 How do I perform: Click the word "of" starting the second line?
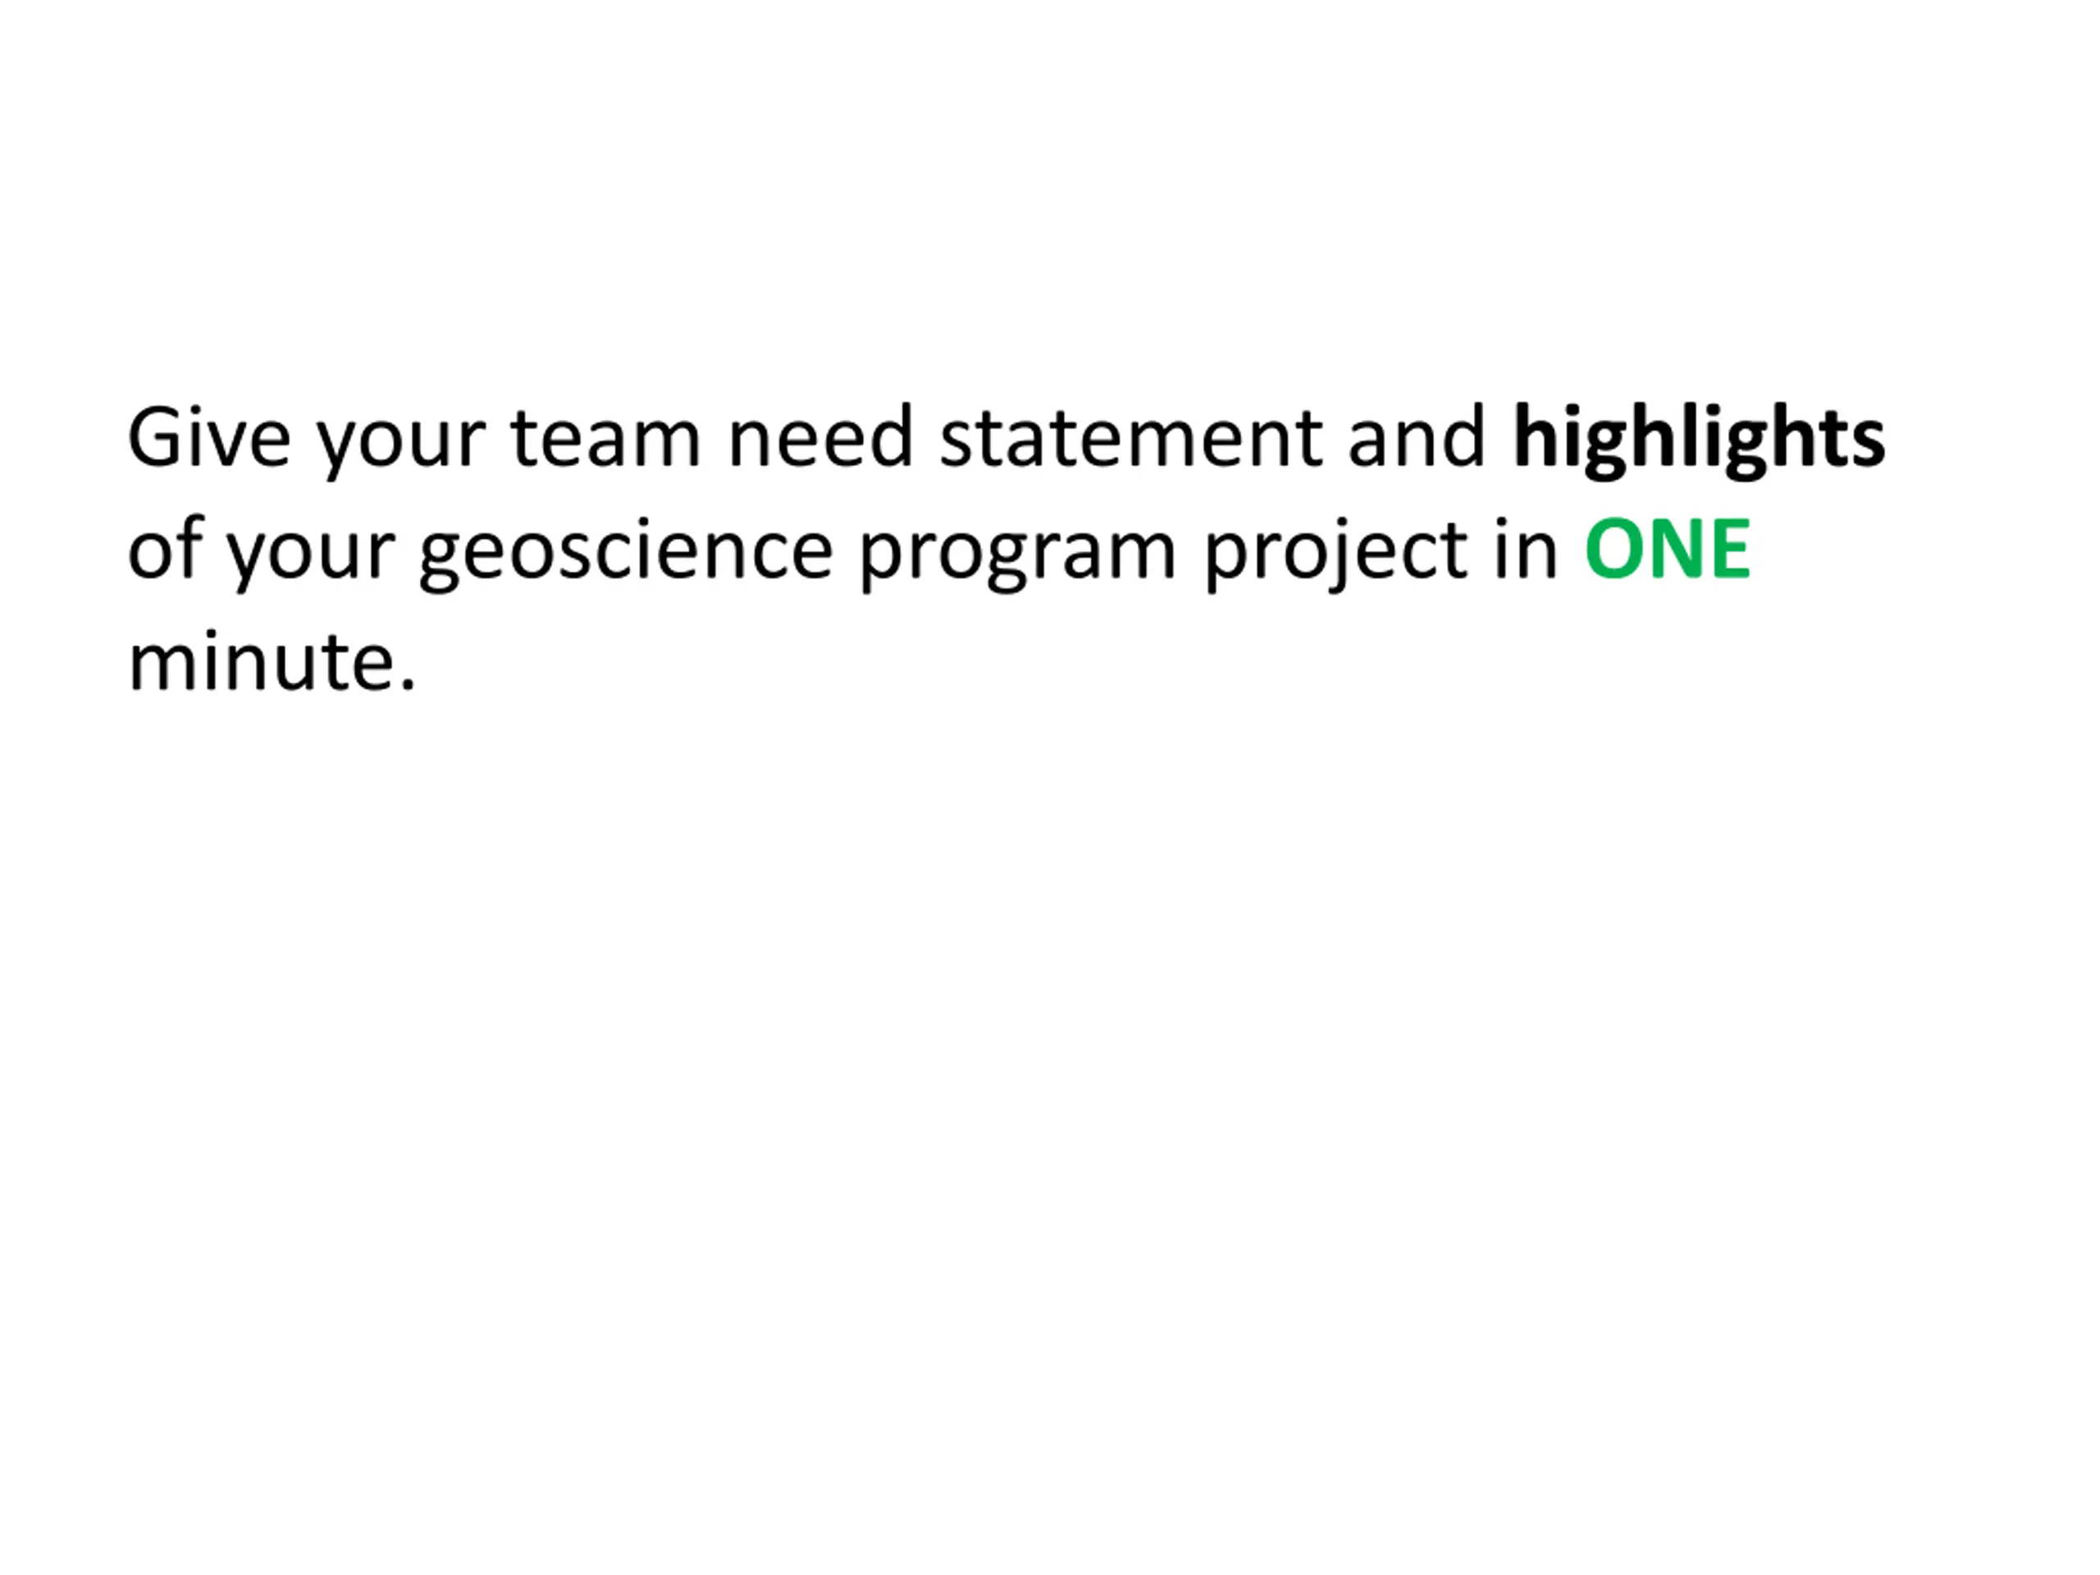(165, 550)
